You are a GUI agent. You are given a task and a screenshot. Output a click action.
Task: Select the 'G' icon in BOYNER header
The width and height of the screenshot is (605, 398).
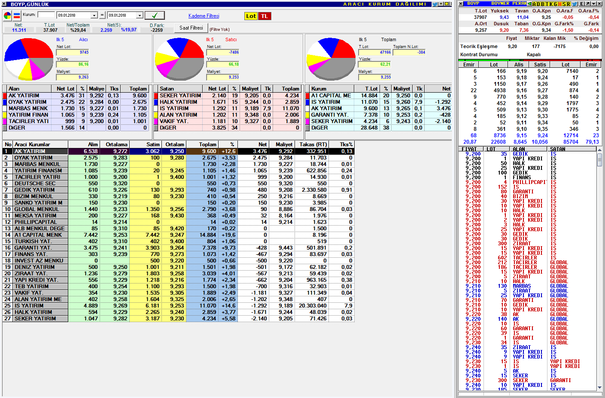(556, 4)
